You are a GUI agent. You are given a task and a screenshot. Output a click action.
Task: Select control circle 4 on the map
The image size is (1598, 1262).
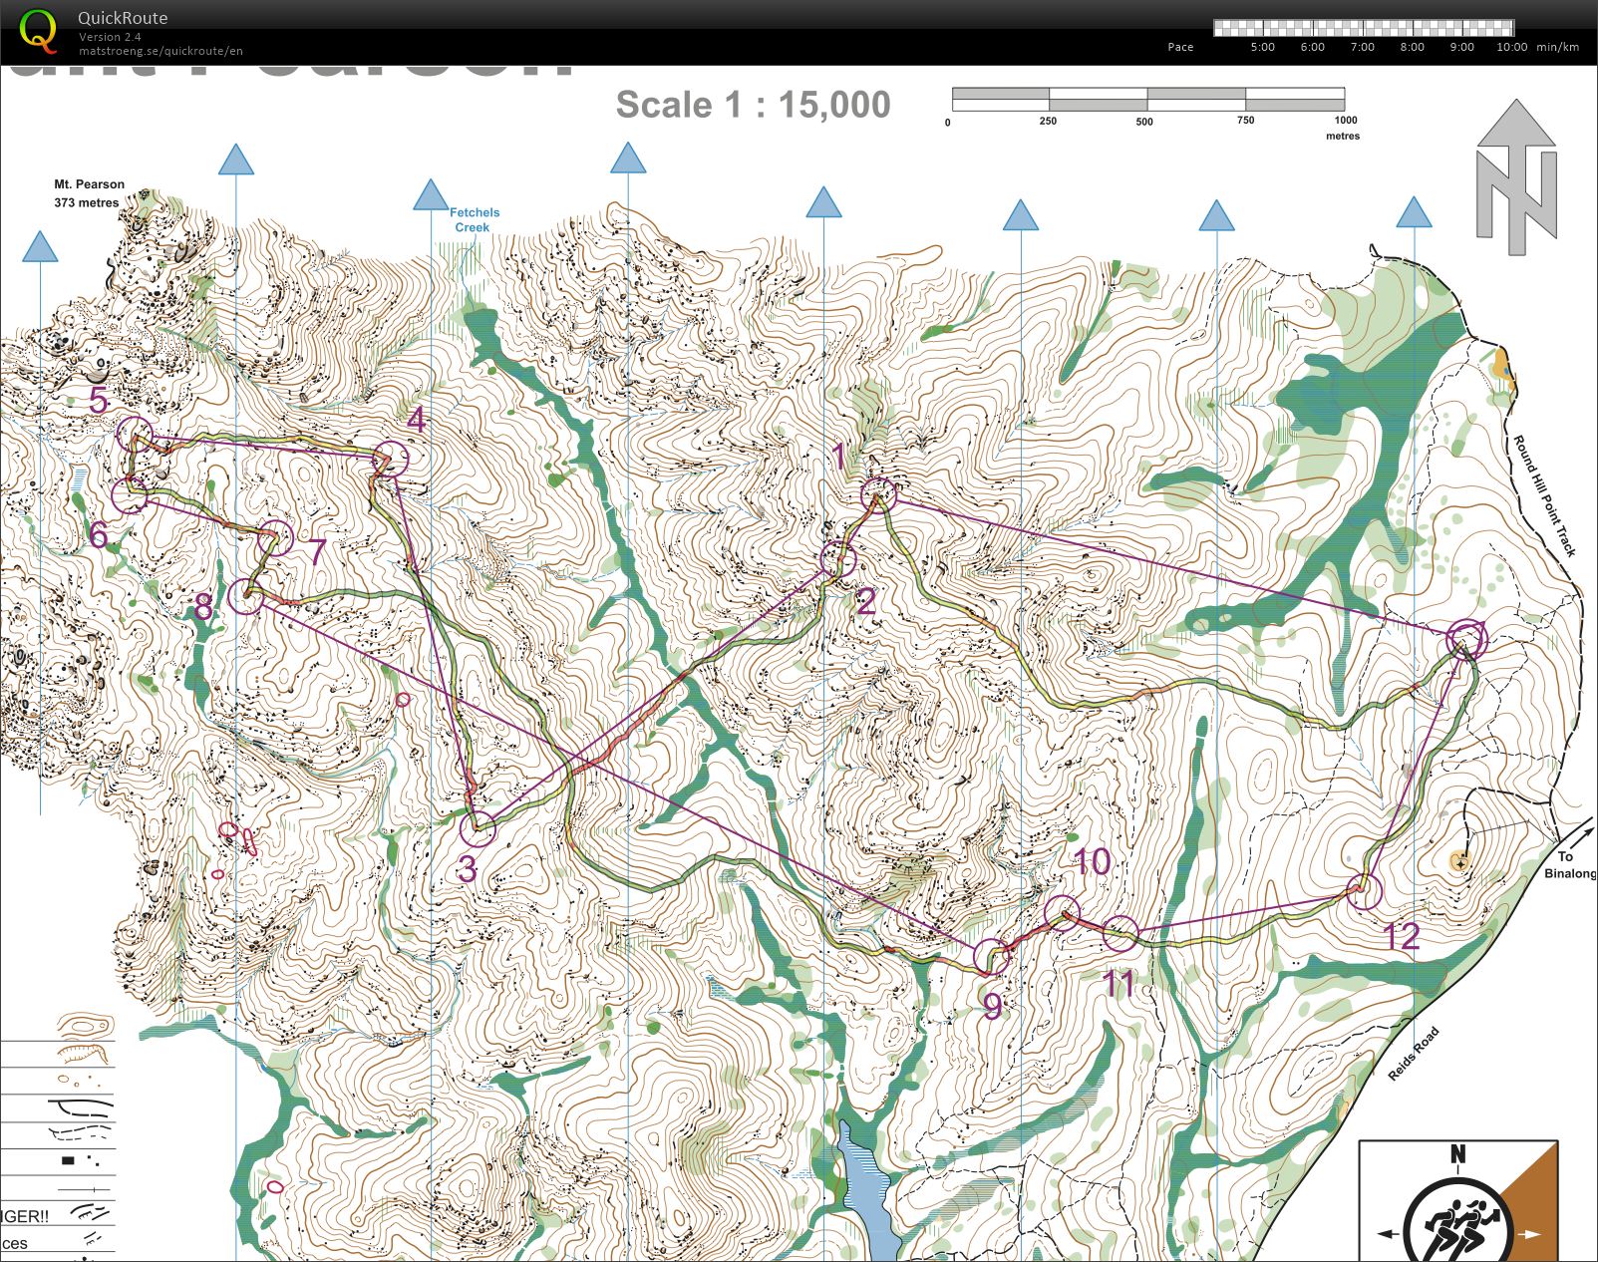[x=391, y=459]
